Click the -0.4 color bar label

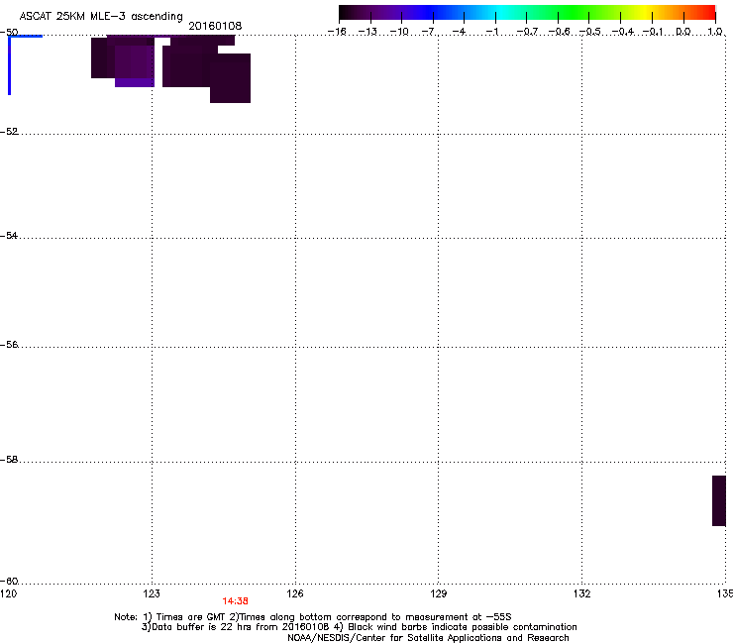pos(623,32)
